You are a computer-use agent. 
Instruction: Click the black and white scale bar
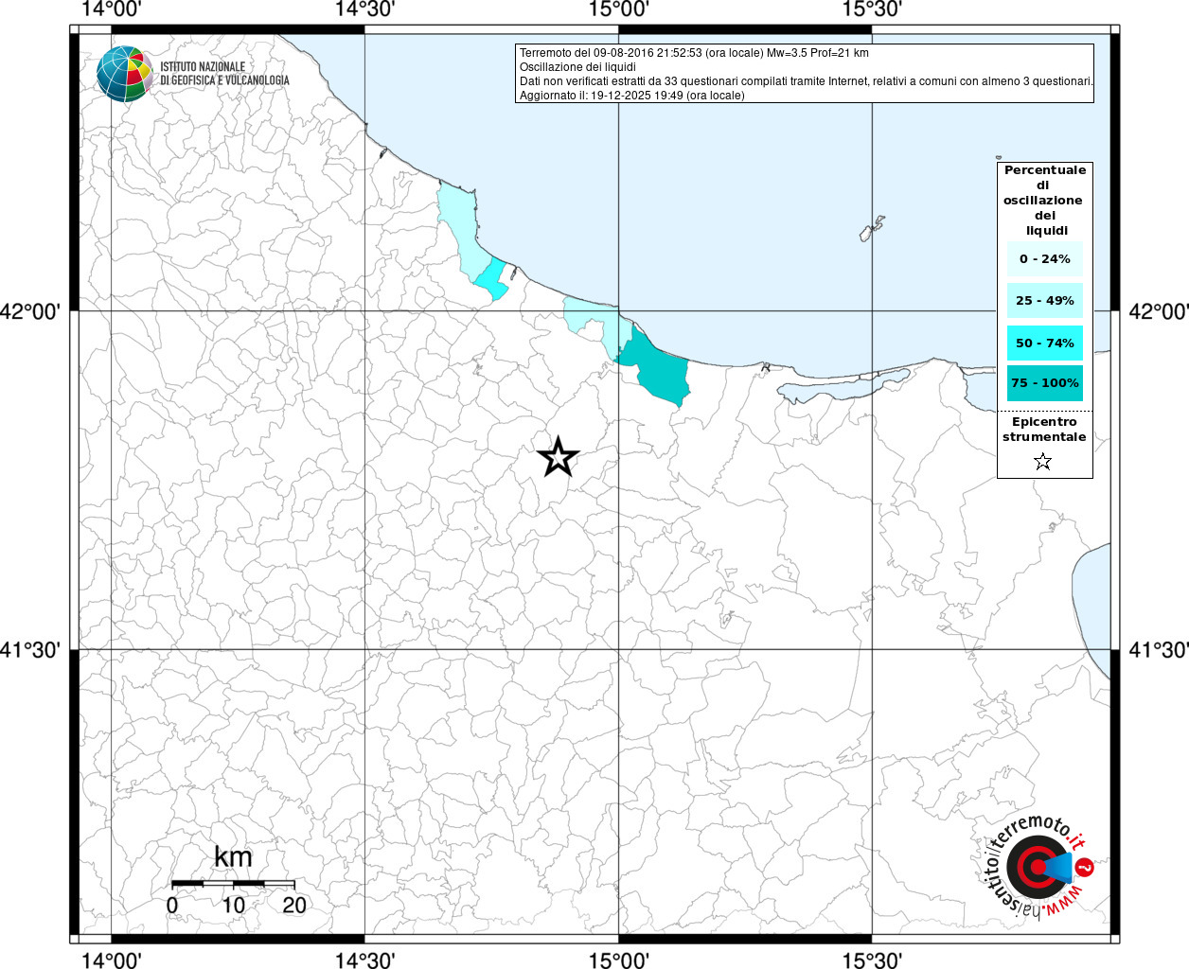point(233,883)
